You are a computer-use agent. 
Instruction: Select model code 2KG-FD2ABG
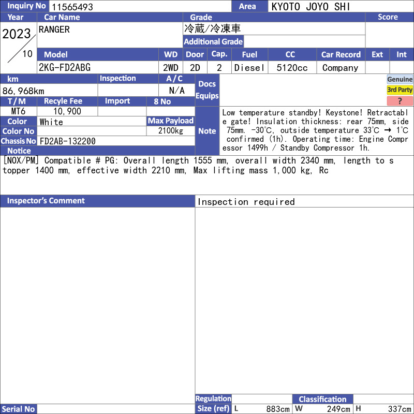click(65, 68)
